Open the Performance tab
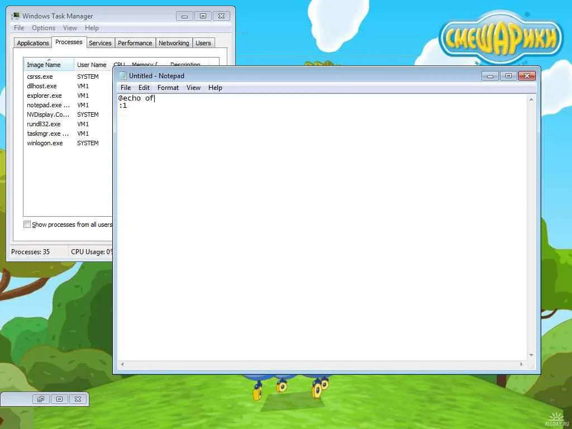This screenshot has height=429, width=572. 135,43
